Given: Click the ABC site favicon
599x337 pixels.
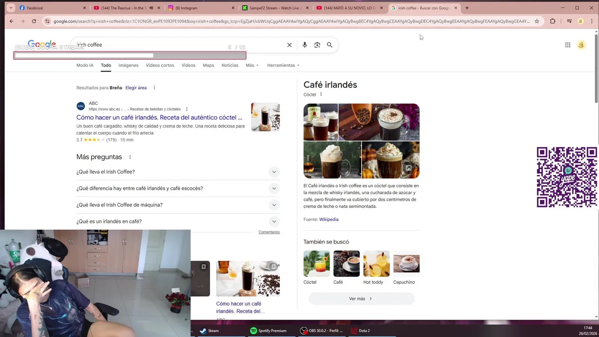Looking at the screenshot, I should (x=81, y=106).
